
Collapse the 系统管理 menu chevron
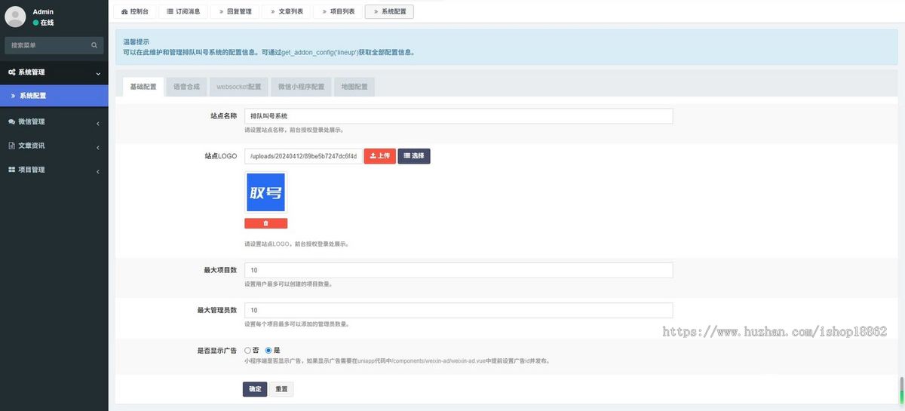click(x=98, y=73)
